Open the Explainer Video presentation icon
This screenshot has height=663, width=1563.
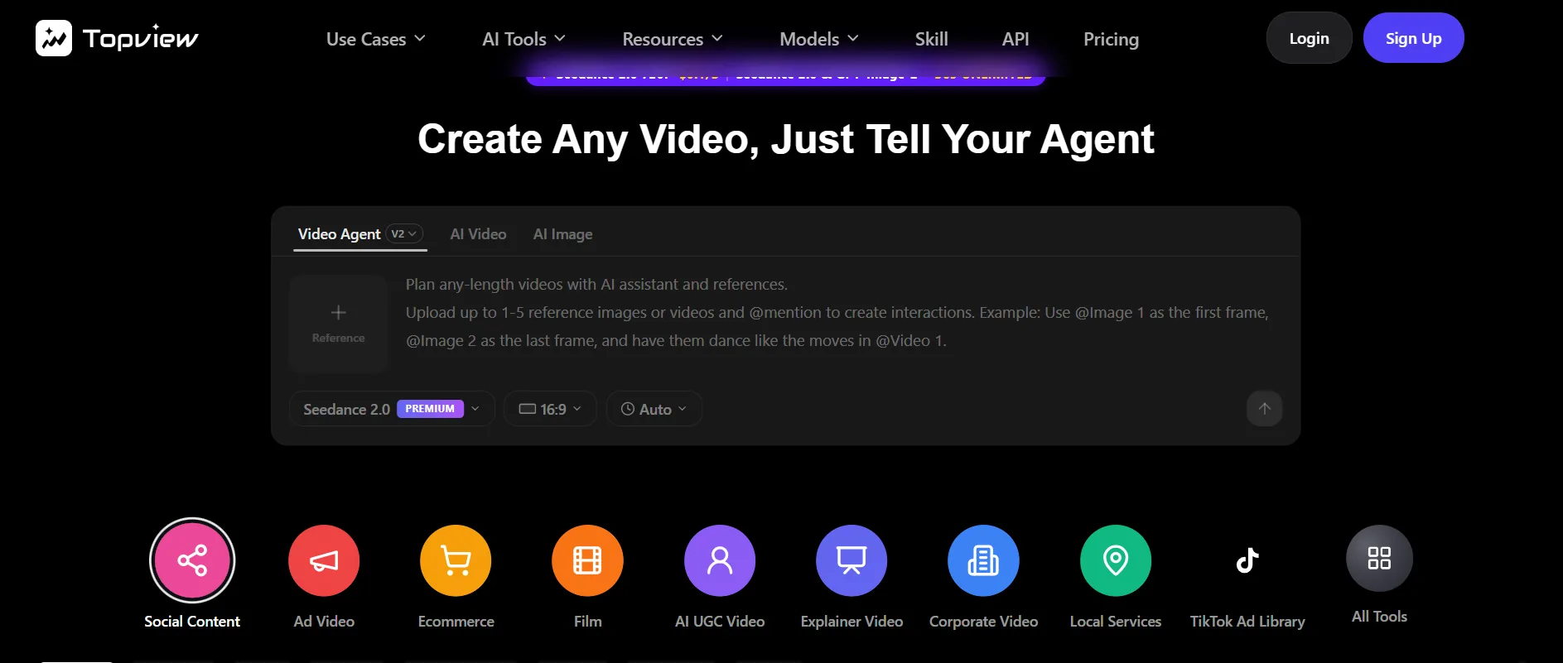click(x=851, y=560)
